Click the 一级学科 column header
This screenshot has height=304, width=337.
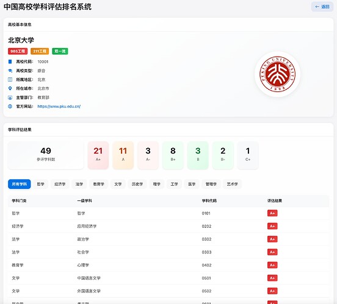coord(85,201)
